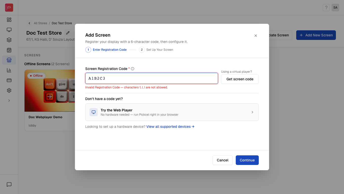Click the 'lobby' tag text
344x194 pixels.
32,126
